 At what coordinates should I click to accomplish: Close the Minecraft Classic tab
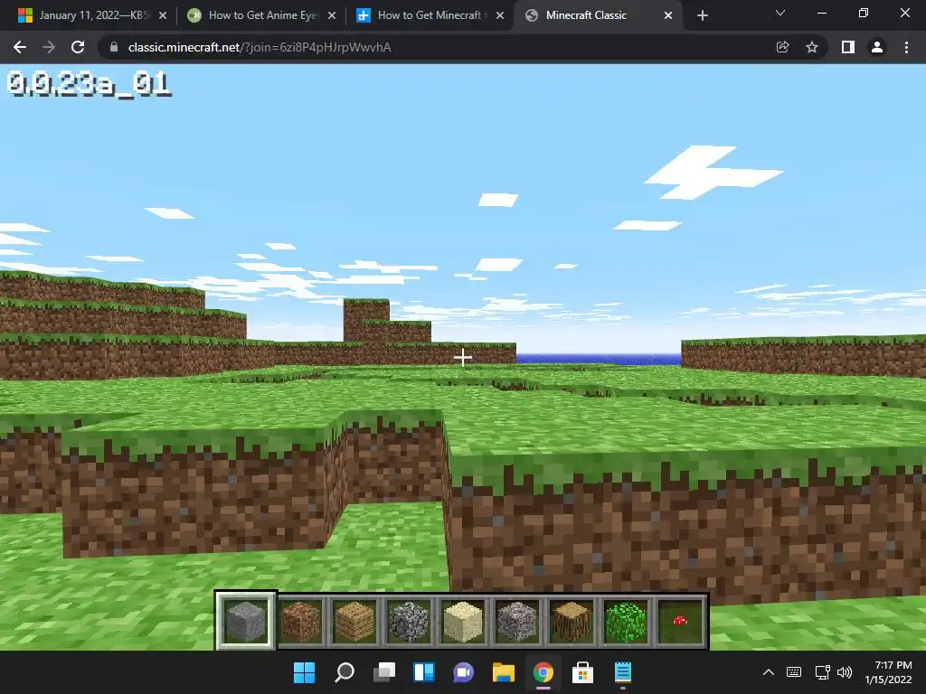pyautogui.click(x=668, y=15)
